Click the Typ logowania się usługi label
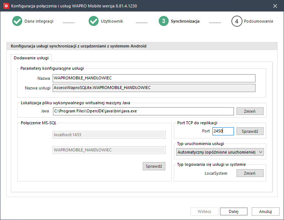This screenshot has height=220, width=284. [211, 164]
